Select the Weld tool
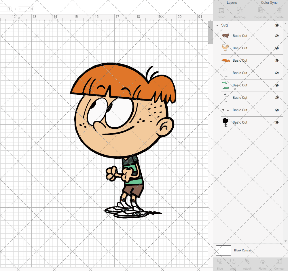Viewport: 288px width, 271px height. (233, 261)
